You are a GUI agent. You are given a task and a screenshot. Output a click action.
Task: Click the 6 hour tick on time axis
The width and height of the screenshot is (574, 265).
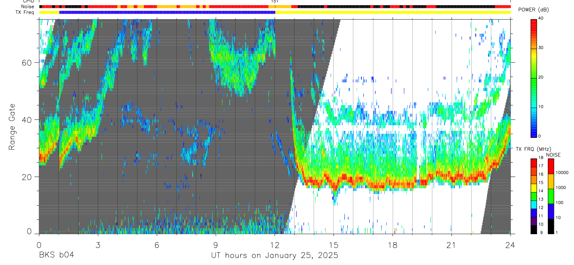[x=157, y=244]
